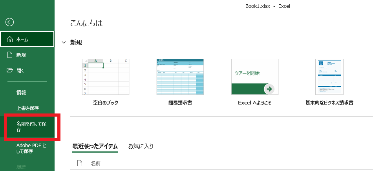This screenshot has width=373, height=171.
Task: Open the 基本的なビジネス請求書 template
Action: (x=329, y=77)
